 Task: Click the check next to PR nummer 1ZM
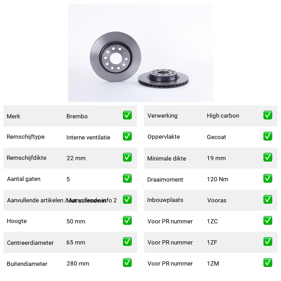click(x=268, y=262)
